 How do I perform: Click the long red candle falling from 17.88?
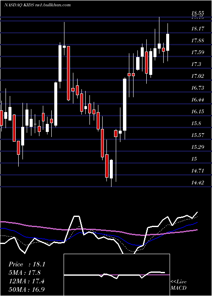pyautogui.click(x=68, y=73)
